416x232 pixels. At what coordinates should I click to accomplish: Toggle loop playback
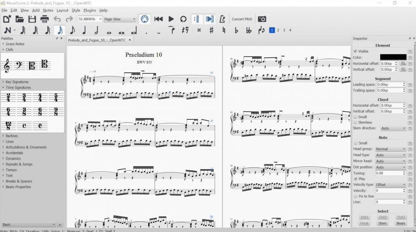tap(183, 19)
